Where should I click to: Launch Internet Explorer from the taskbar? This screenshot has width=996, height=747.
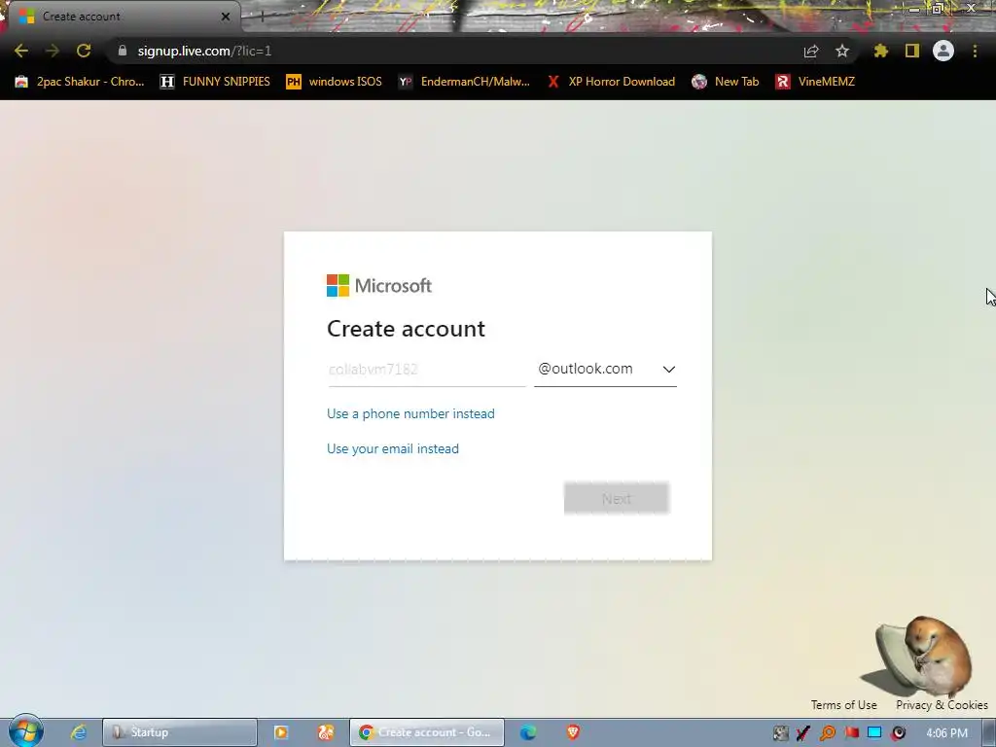78,732
